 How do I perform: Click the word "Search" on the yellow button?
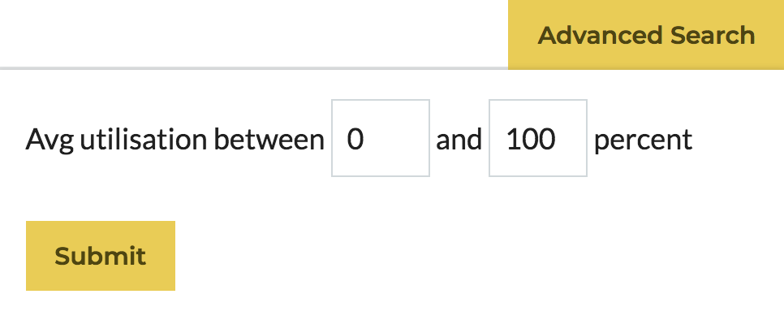[x=713, y=35]
